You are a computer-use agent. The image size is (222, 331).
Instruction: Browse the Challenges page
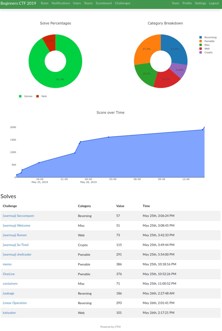click(122, 3)
